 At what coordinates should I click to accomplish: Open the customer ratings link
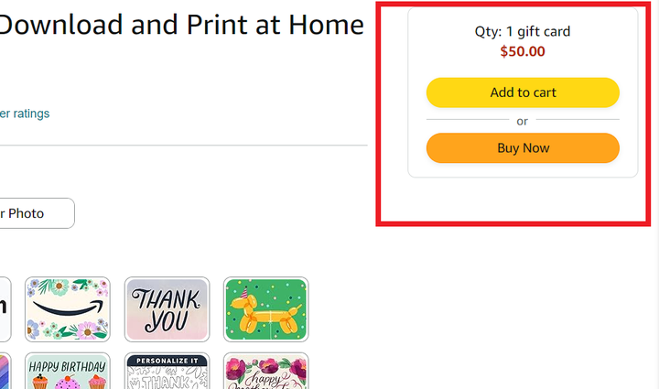[25, 113]
